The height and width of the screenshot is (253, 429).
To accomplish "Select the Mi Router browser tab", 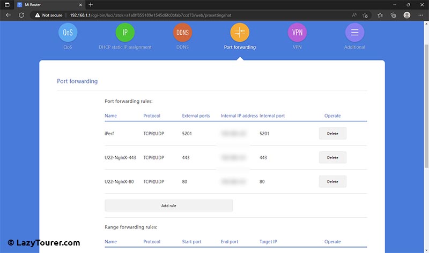I will (48, 5).
